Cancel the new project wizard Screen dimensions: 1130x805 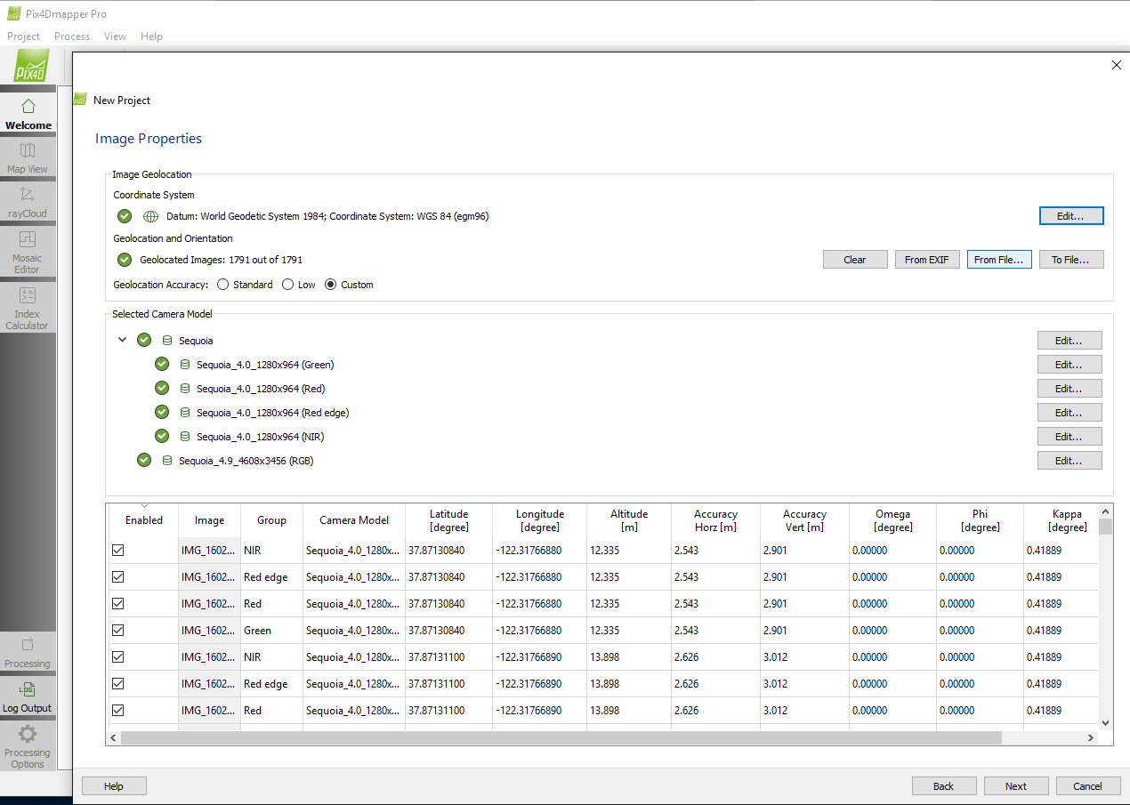click(1088, 786)
